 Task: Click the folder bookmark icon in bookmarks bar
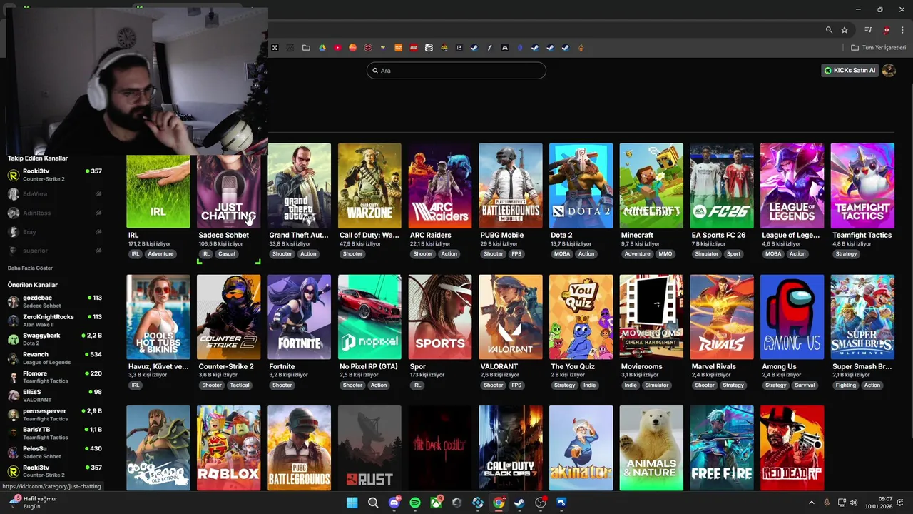point(306,48)
